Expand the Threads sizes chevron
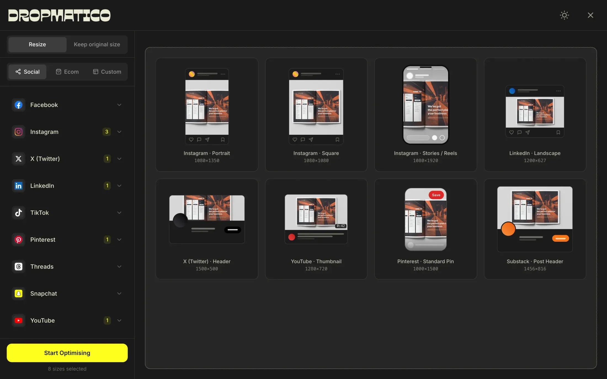This screenshot has width=607, height=379. click(x=119, y=267)
